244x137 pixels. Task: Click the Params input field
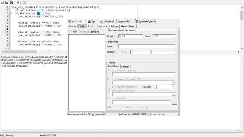(164, 87)
